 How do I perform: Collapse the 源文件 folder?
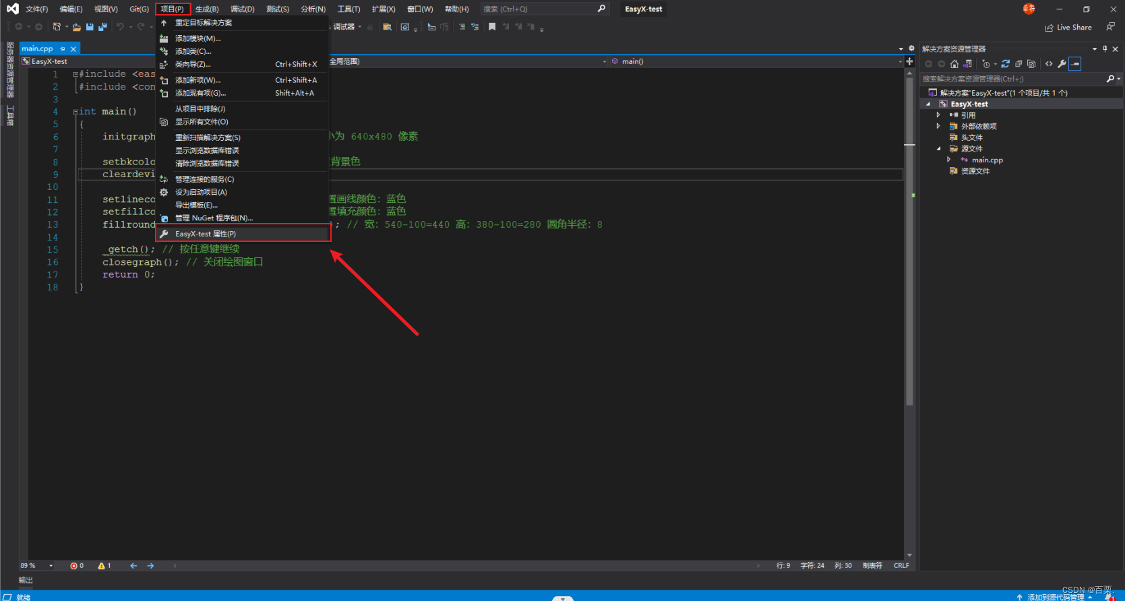coord(938,149)
